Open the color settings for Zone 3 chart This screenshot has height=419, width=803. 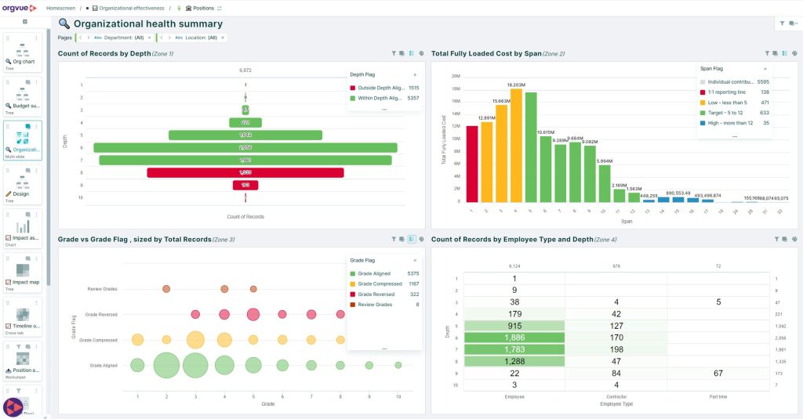[x=421, y=239]
